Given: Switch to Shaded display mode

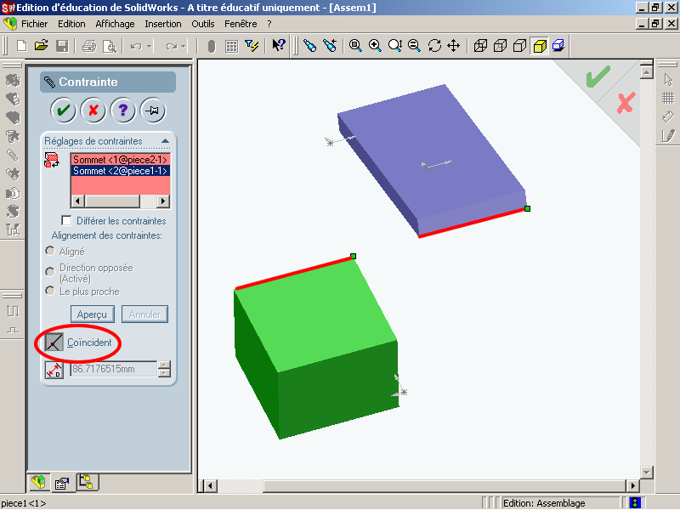Looking at the screenshot, I should click(x=540, y=46).
